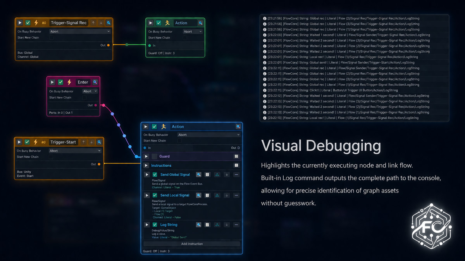Image resolution: width=465 pixels, height=261 pixels.
Task: Move Trigger-Signal Rec node up with arrow
Action: tap(93, 23)
